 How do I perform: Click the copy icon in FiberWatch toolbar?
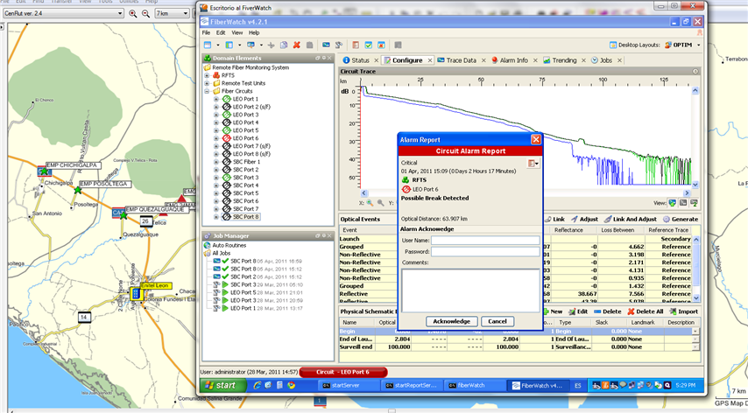[x=284, y=45]
